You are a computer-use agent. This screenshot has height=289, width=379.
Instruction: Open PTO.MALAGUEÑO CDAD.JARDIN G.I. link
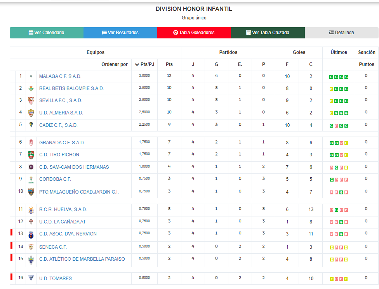(79, 192)
